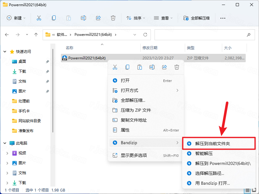This screenshot has width=259, height=194.
Task: Click the Paste icon in the top toolbar
Action: pyautogui.click(x=69, y=18)
